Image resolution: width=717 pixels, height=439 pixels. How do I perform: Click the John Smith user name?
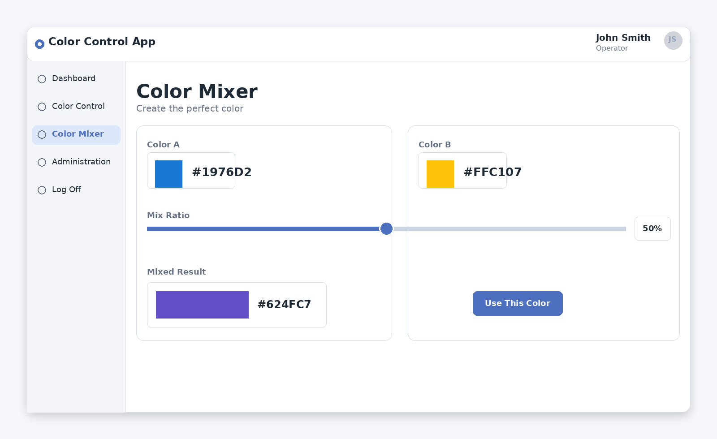pos(623,38)
